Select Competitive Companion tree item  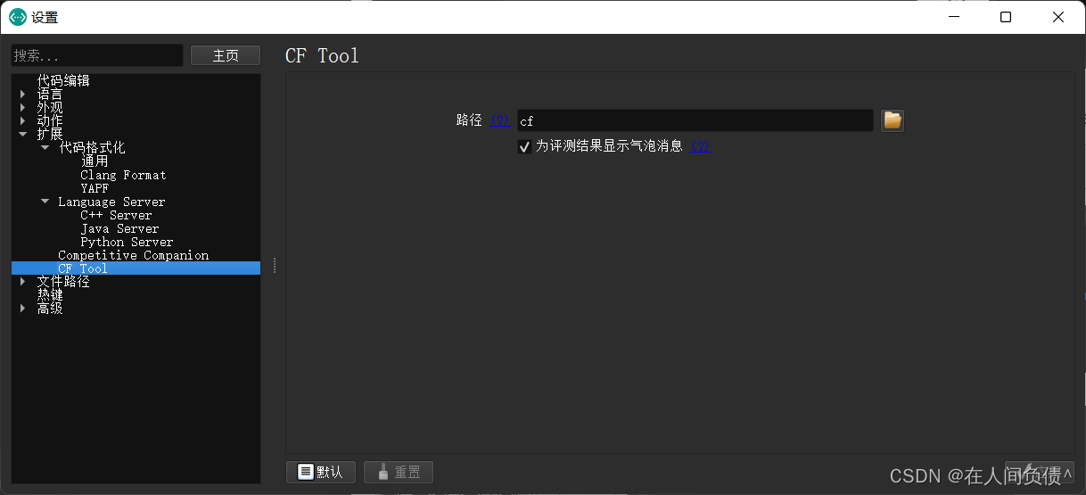[134, 255]
